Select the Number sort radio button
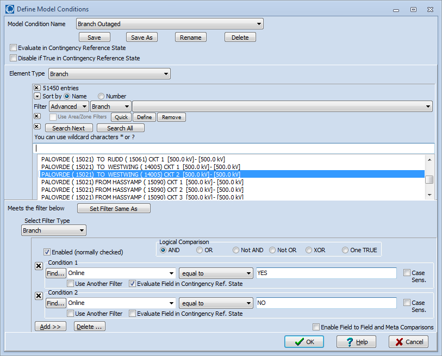Image resolution: width=442 pixels, height=356 pixels. pos(101,96)
